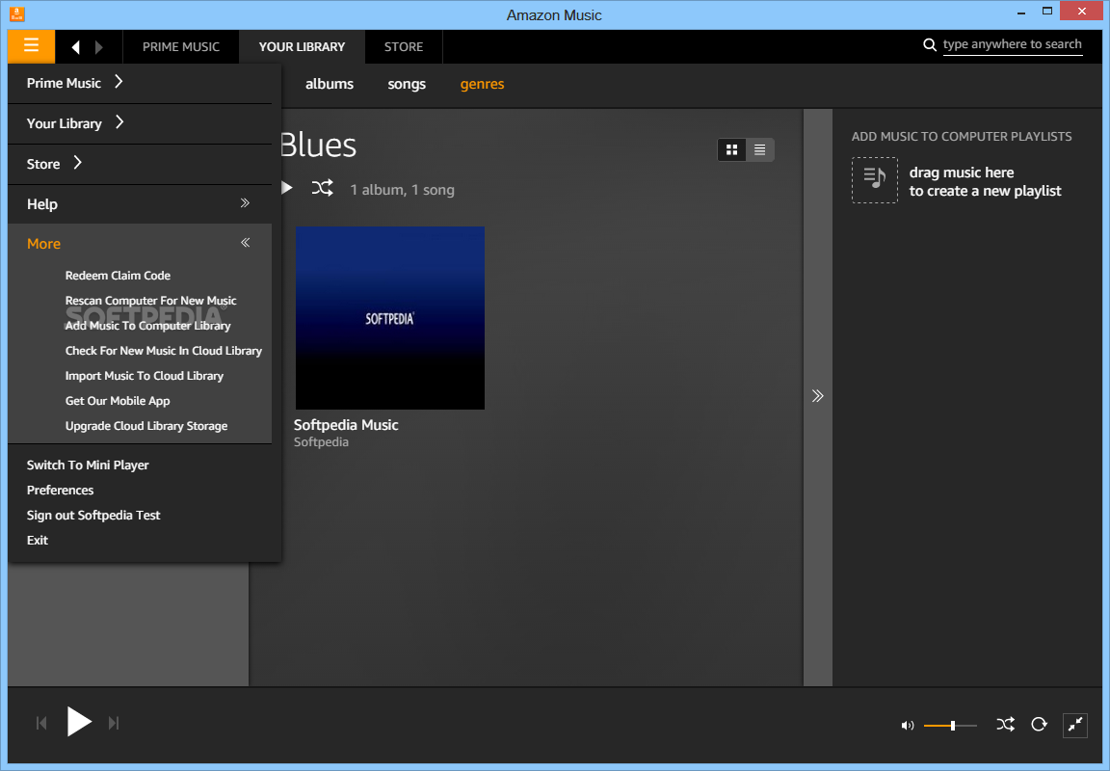
Task: Expand the Help section
Action: [x=140, y=204]
